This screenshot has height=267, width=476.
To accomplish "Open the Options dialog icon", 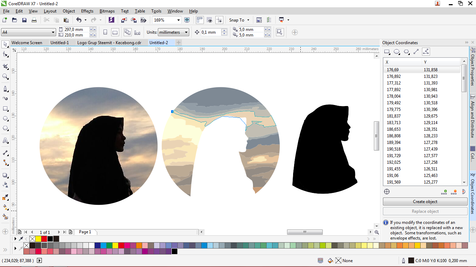I will [x=269, y=20].
